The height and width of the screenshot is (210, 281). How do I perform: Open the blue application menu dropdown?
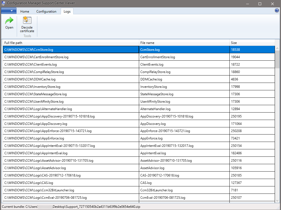pyautogui.click(x=8, y=10)
